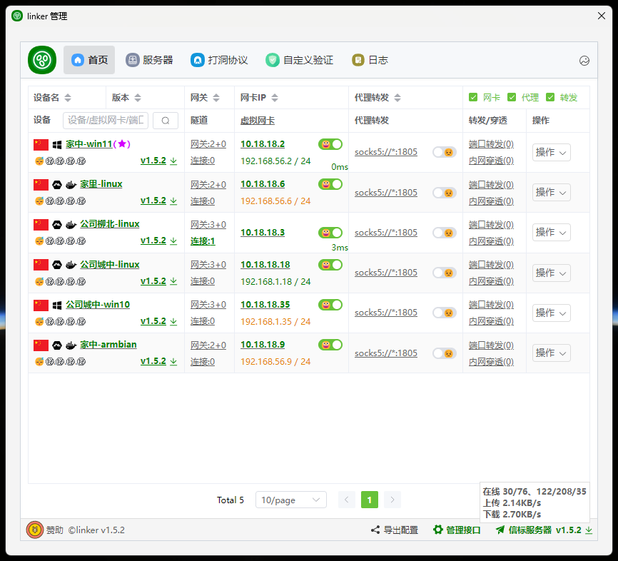Uncheck the 转发 column checkbox

[550, 97]
